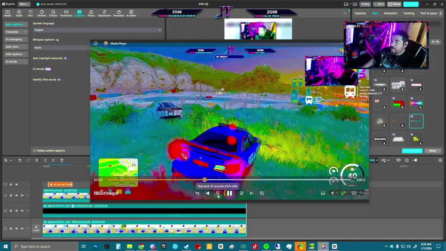Select the orange caption clip on the timeline

click(x=60, y=184)
